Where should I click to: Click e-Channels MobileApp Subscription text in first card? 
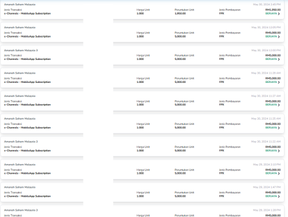pyautogui.click(x=28, y=13)
